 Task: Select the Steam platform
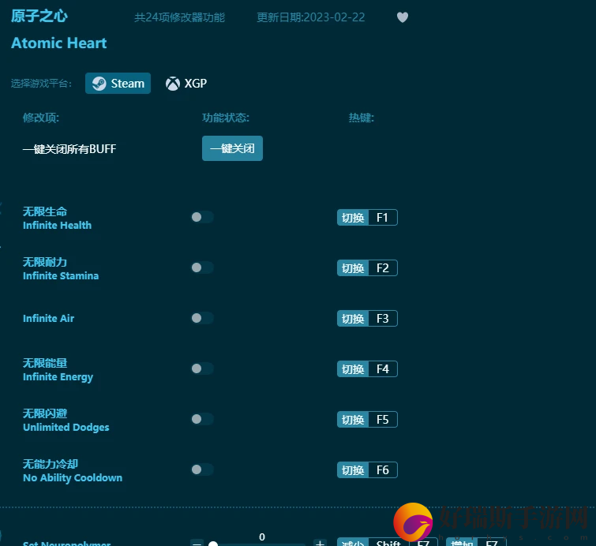click(x=118, y=83)
